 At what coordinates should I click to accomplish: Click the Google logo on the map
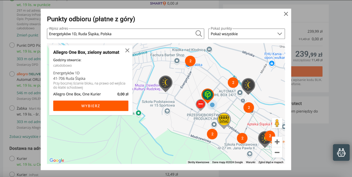[57, 160]
